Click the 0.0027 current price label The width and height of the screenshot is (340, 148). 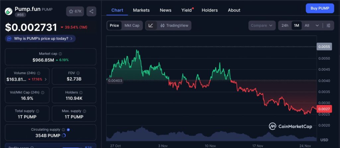324,109
